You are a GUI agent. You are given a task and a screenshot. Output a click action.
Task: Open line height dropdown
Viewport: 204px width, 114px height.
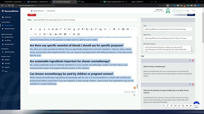point(61,34)
